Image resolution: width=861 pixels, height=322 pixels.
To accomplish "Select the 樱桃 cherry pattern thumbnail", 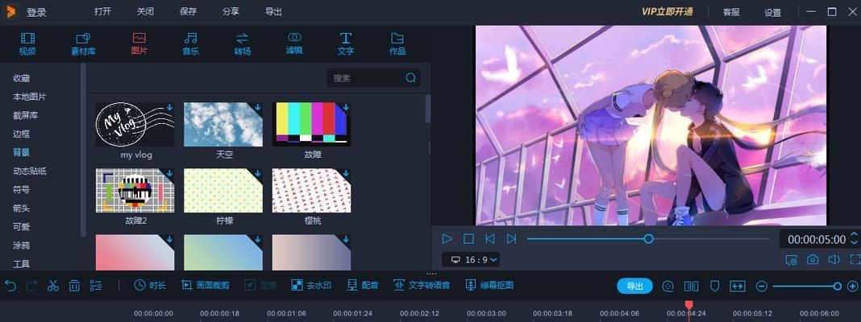I will (311, 190).
